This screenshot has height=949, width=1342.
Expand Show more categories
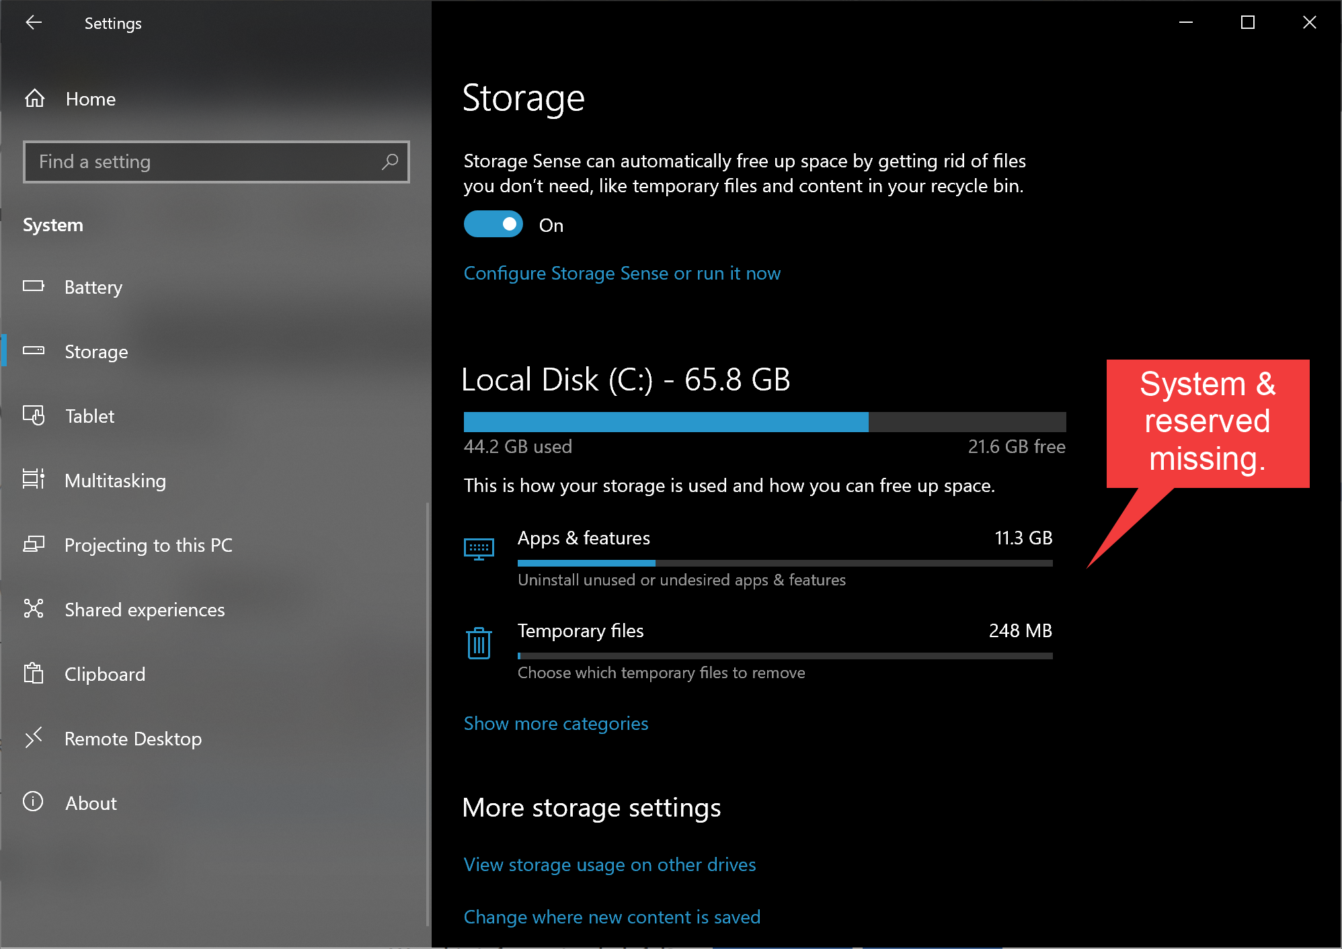(555, 723)
